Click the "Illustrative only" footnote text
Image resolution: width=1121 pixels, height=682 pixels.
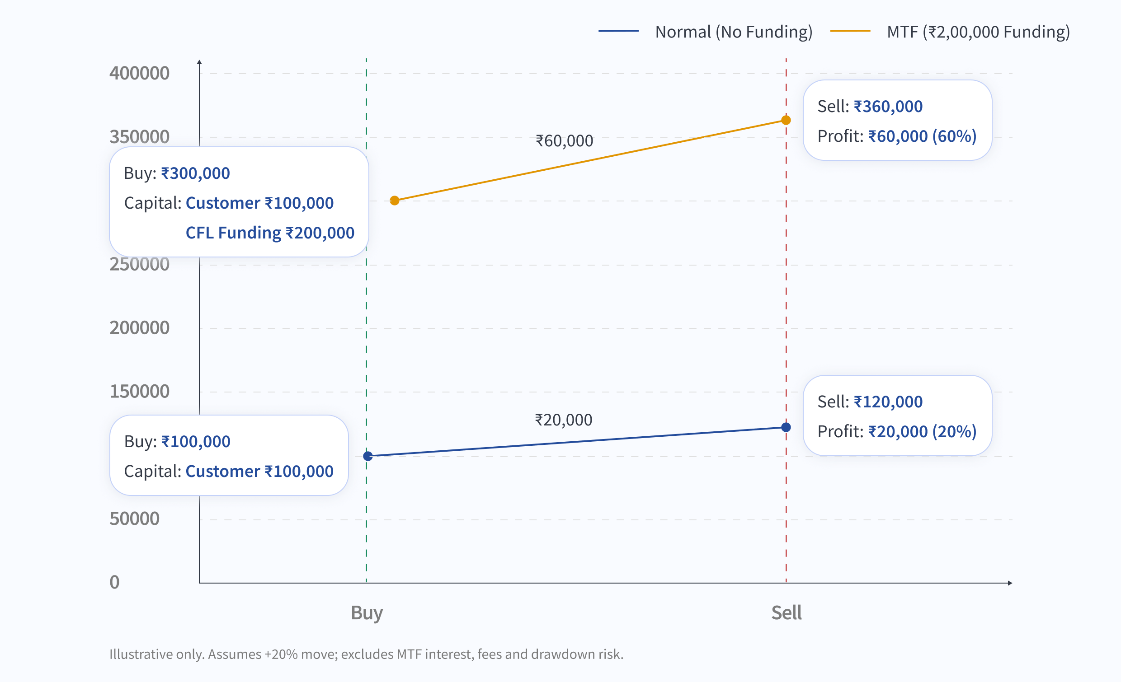(366, 654)
